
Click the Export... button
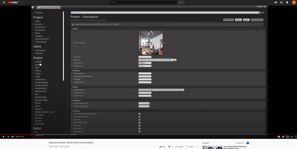[x=238, y=20]
